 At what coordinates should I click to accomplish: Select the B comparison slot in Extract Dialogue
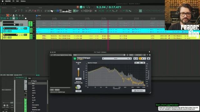point(145,58)
